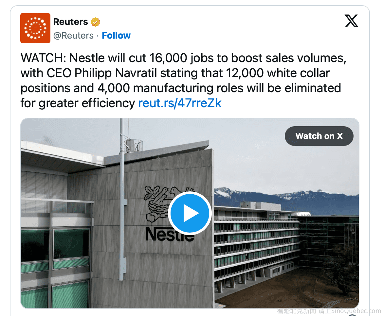Screen dimensions: 383x316
Task: Play the Nestle video
Action: 190,213
